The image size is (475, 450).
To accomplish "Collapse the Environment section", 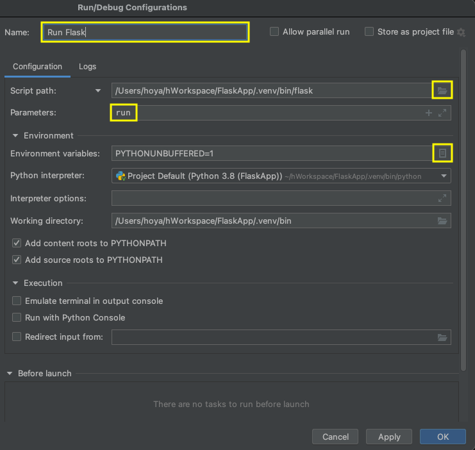I will coord(15,135).
